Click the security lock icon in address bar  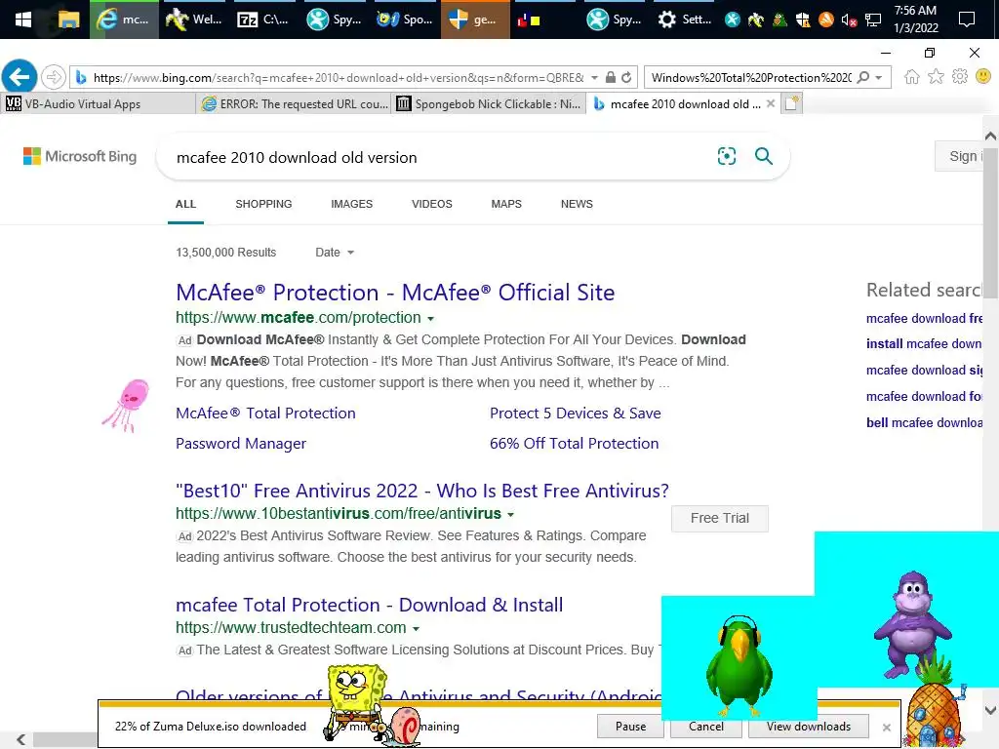(x=611, y=77)
